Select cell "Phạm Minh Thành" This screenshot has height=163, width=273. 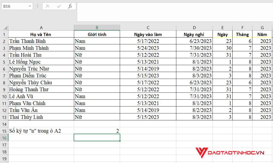tap(41, 48)
